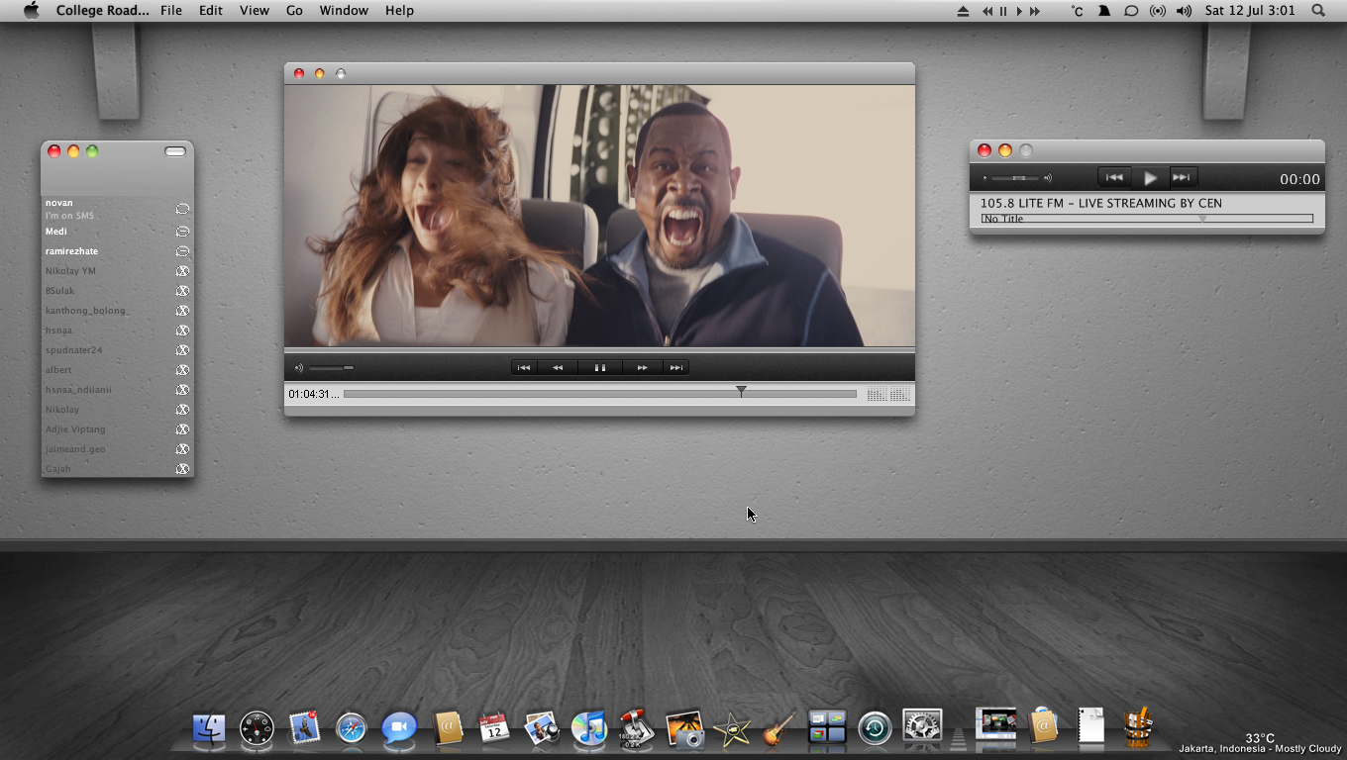Open the volume menu in menu bar
This screenshot has height=760, width=1347.
click(x=1184, y=11)
